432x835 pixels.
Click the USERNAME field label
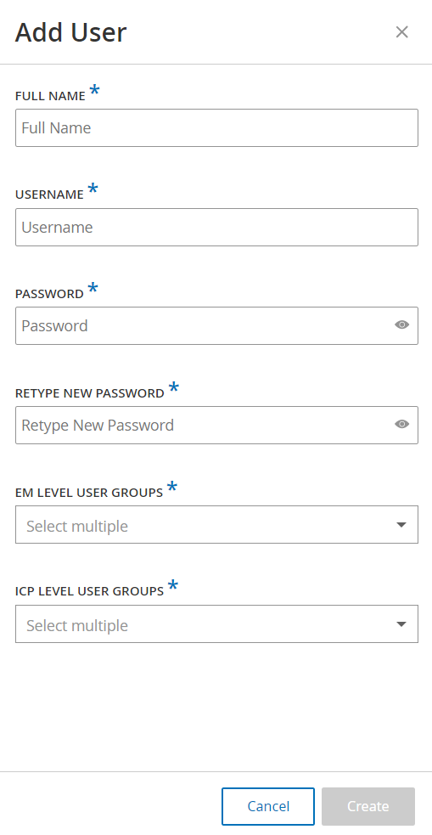49,195
